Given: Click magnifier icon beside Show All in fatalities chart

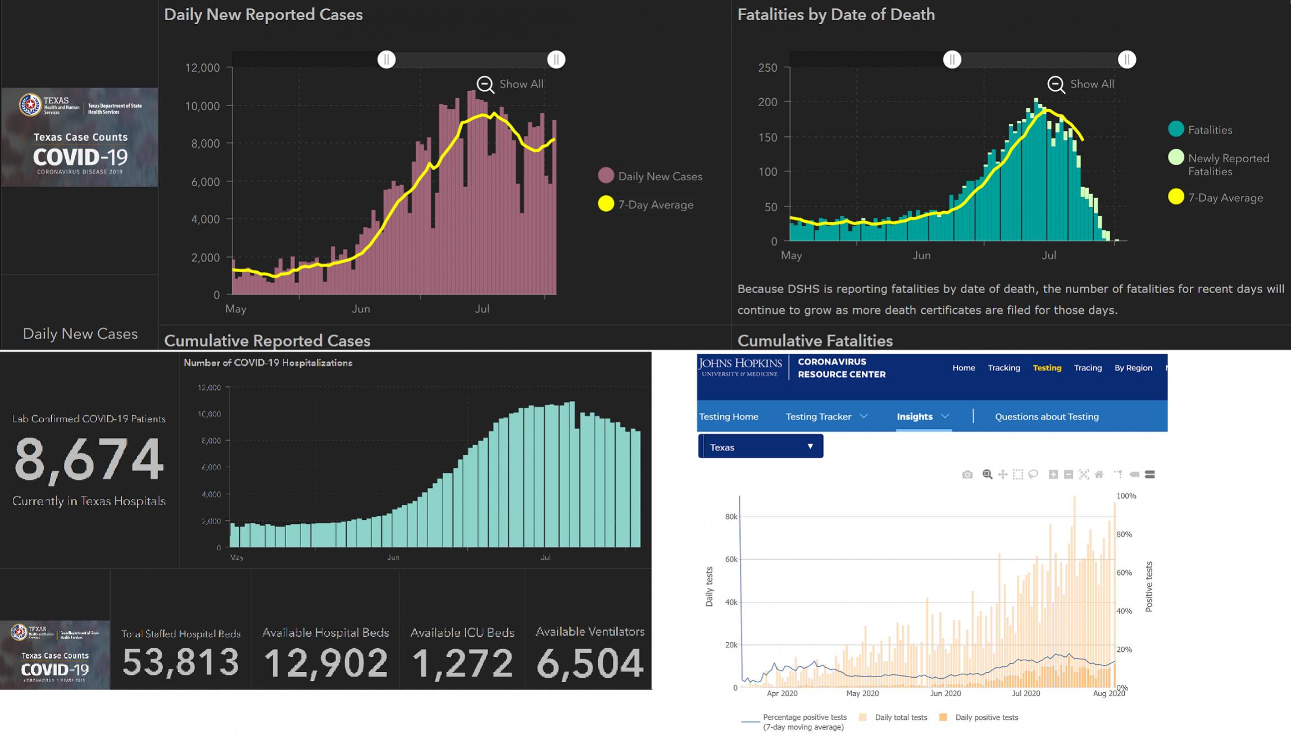Looking at the screenshot, I should click(x=1056, y=85).
